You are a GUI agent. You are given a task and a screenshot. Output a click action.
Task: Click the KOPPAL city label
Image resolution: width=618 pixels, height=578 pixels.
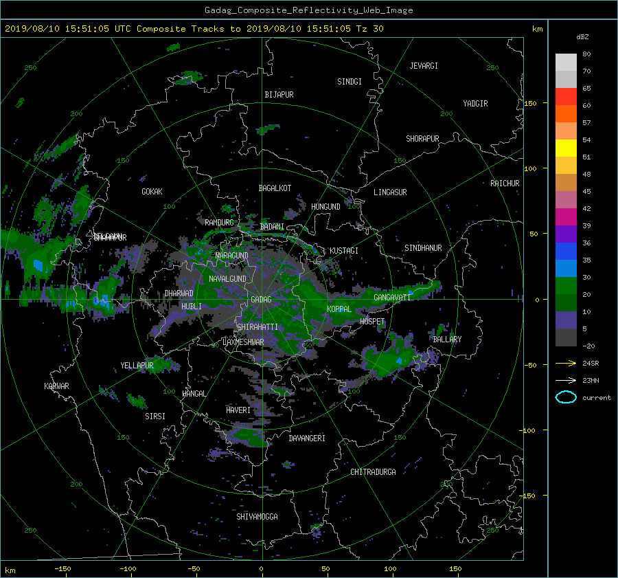(x=339, y=309)
